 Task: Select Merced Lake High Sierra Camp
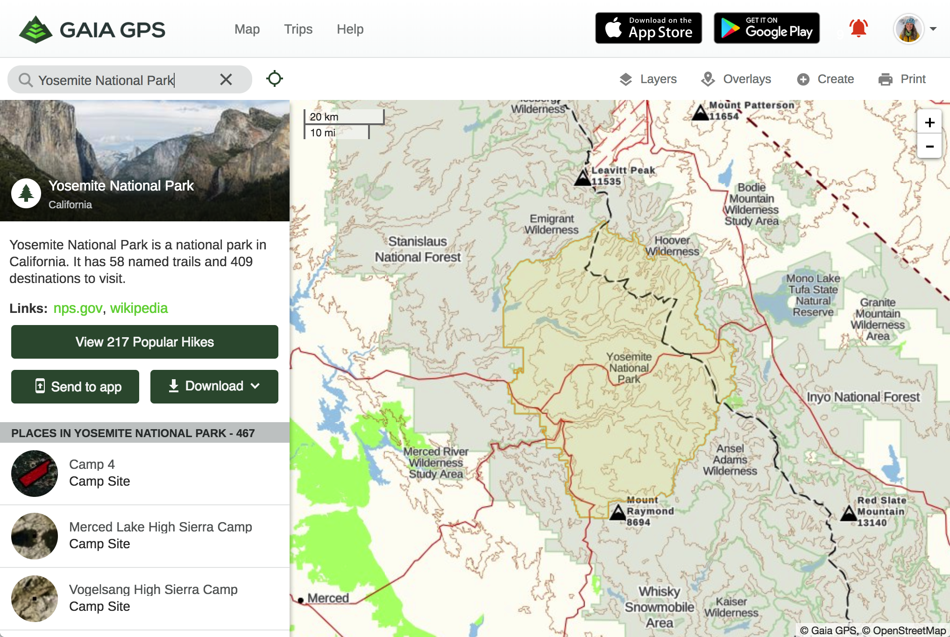[x=145, y=536]
